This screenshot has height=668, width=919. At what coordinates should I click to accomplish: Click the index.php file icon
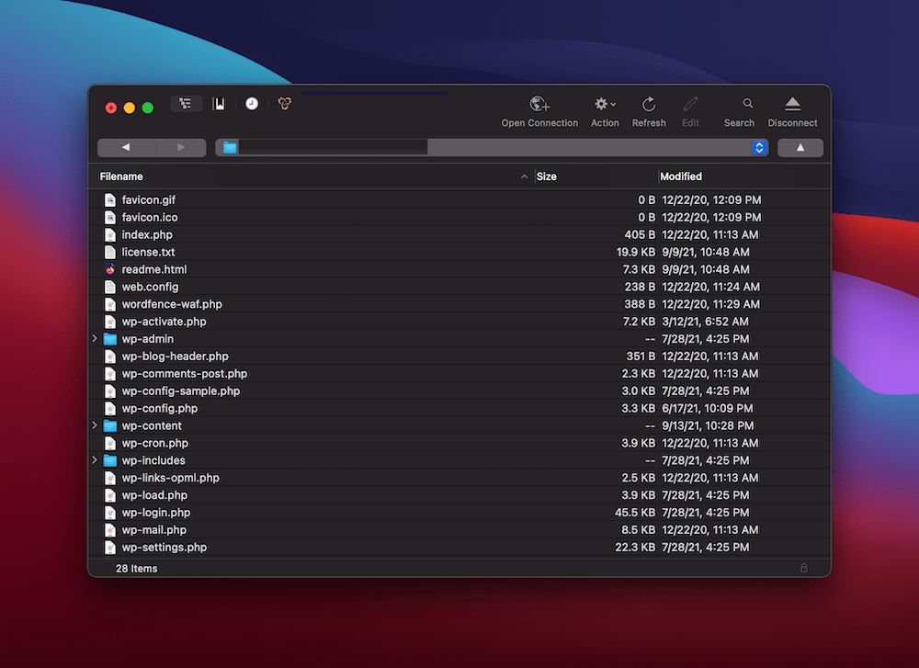tap(110, 235)
